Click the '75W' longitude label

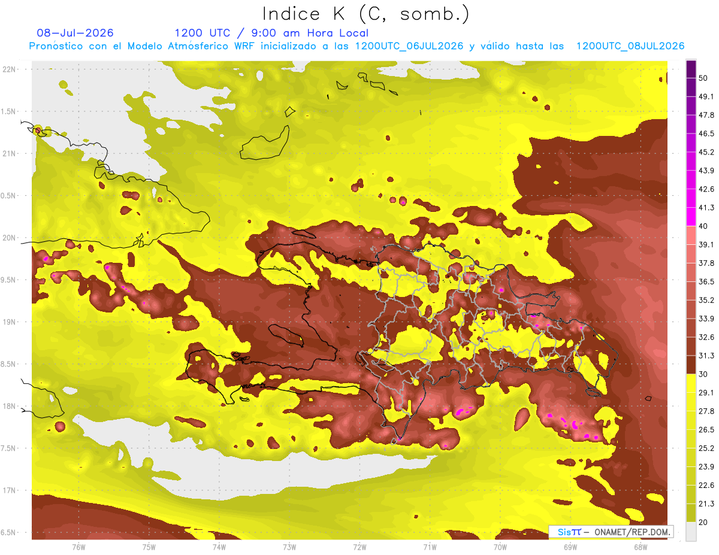pyautogui.click(x=149, y=547)
